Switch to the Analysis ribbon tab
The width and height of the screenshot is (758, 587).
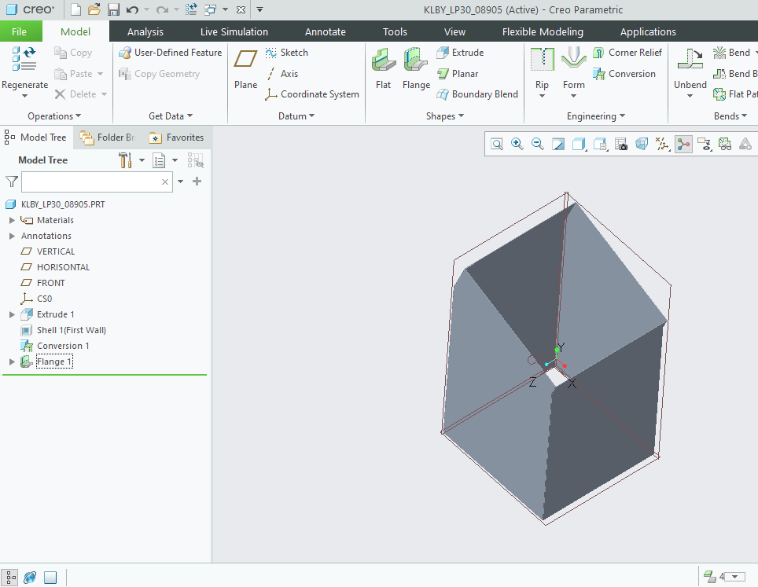[145, 31]
